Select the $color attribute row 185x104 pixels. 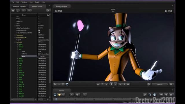click(x=29, y=56)
